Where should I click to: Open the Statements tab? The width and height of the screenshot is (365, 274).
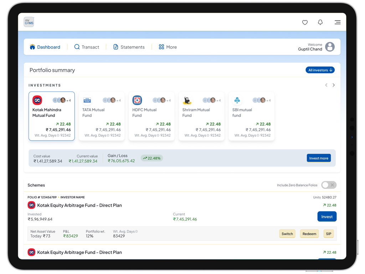tap(129, 47)
